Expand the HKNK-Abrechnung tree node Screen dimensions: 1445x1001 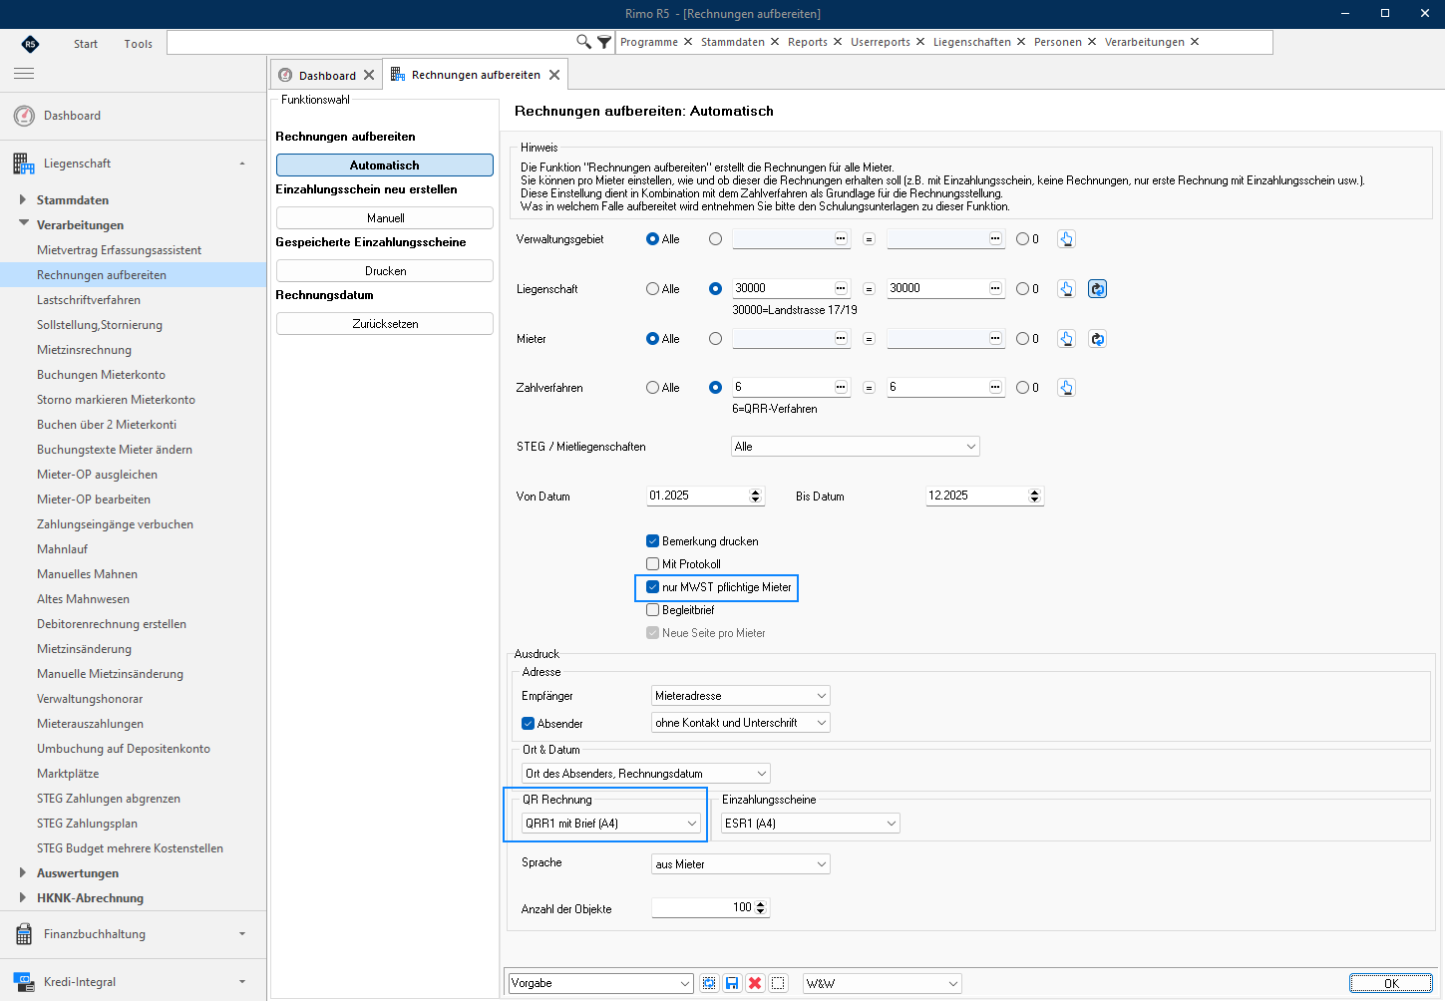click(23, 897)
